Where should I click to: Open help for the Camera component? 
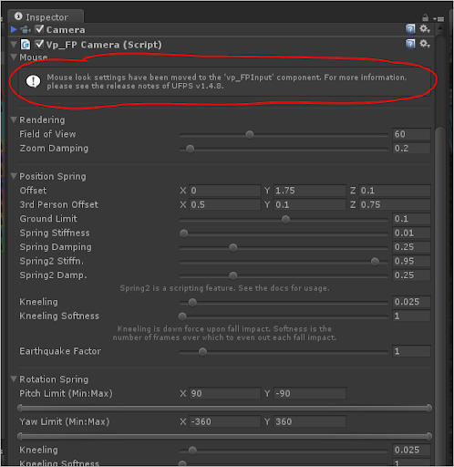tap(410, 29)
